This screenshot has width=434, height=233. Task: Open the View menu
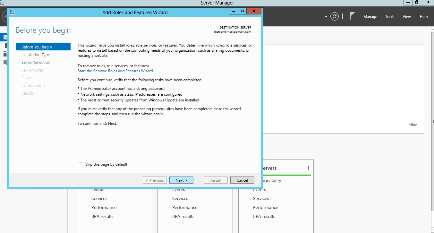[x=407, y=17]
